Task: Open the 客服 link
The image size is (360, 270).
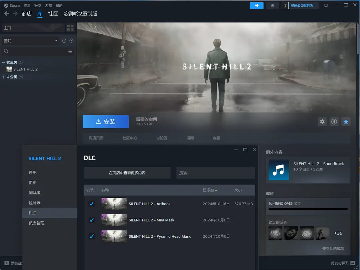Action: pyautogui.click(x=217, y=138)
